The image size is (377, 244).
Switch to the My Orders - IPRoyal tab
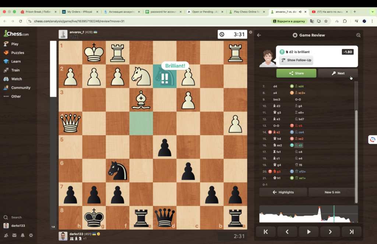point(80,11)
